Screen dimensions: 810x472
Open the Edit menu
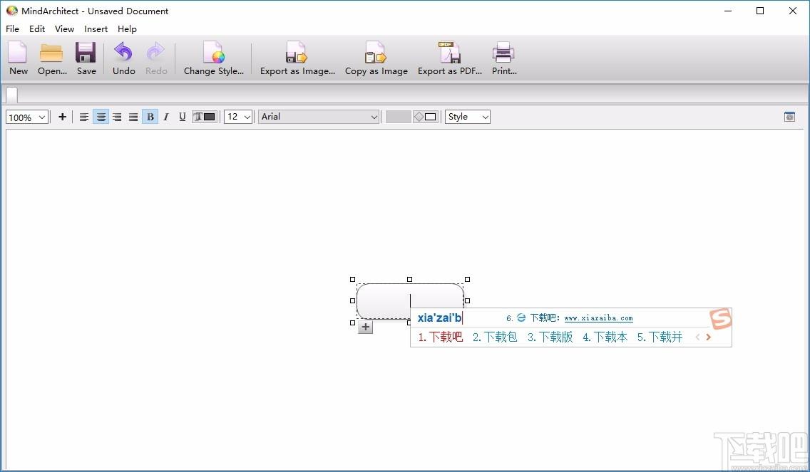36,29
